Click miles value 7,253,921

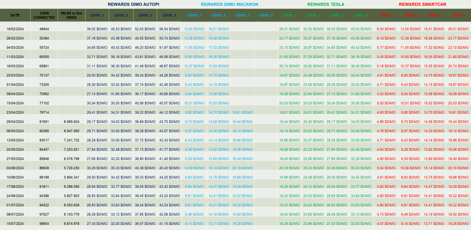point(71,150)
